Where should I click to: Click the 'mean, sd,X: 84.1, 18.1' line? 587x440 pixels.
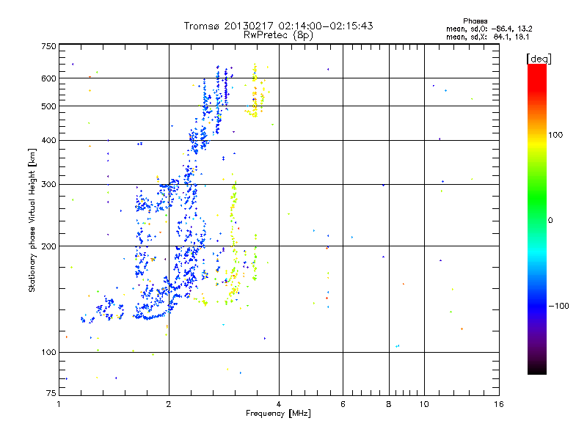coord(487,37)
